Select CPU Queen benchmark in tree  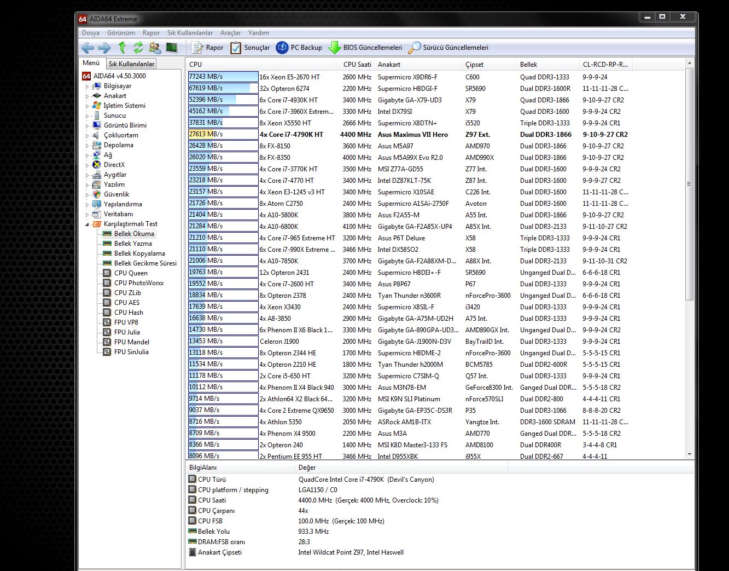pos(131,273)
